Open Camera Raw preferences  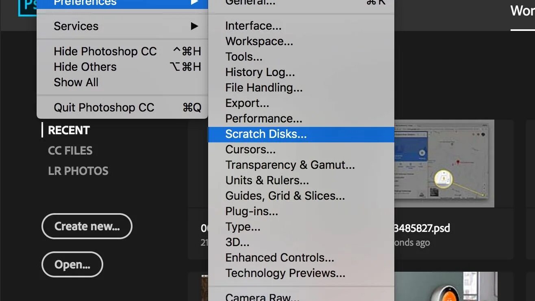[x=301, y=297]
